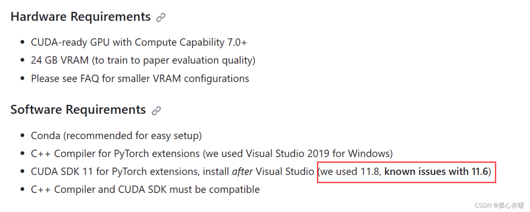Click the bold known issues with 11.6 text
The height and width of the screenshot is (212, 530).
436,171
